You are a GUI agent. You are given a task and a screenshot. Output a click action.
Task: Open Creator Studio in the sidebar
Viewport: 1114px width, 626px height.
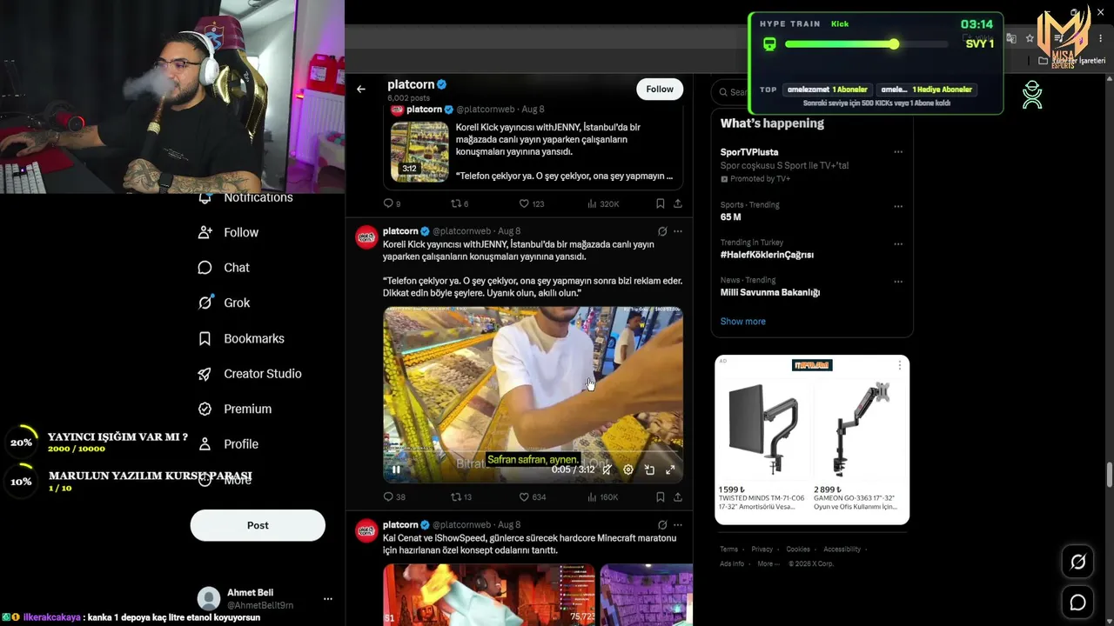coord(250,374)
